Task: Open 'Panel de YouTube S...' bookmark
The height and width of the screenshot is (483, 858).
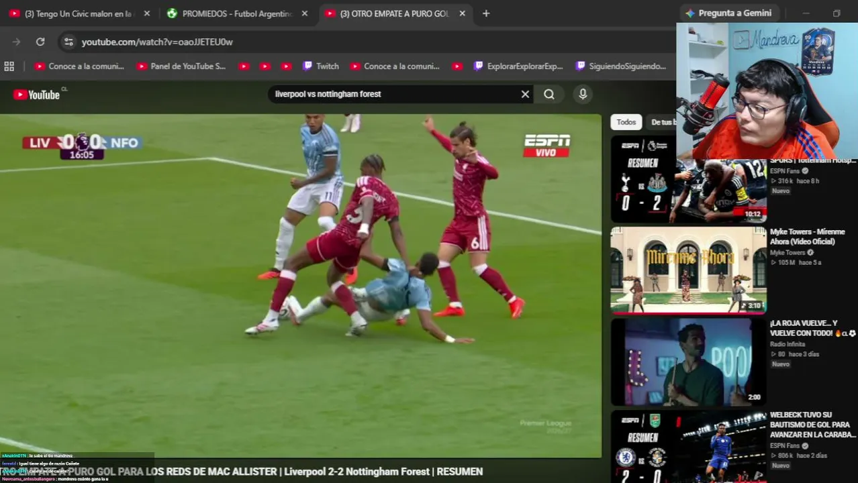Action: [x=181, y=66]
